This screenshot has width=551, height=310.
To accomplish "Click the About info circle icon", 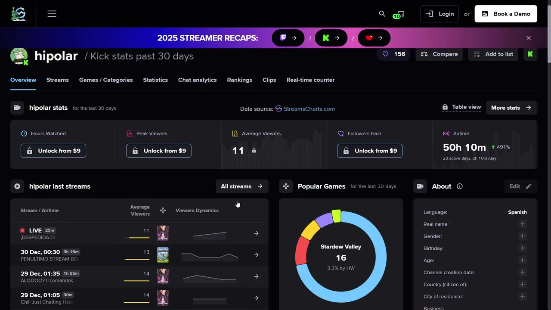I will coord(460,186).
